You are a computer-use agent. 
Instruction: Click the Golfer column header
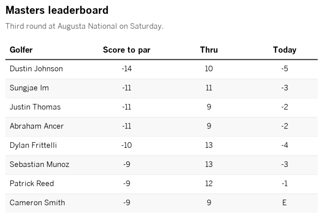[21, 50]
